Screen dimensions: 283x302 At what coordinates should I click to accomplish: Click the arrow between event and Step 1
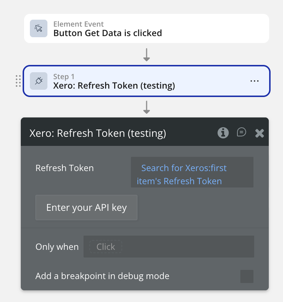[x=147, y=54]
